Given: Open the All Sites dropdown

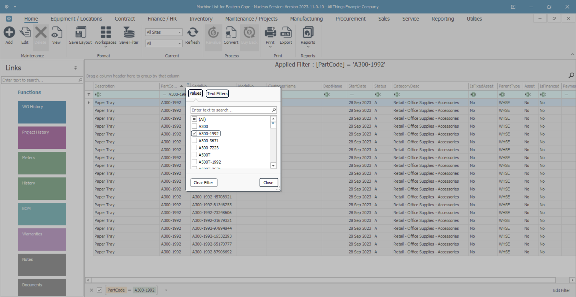Looking at the screenshot, I should 164,32.
